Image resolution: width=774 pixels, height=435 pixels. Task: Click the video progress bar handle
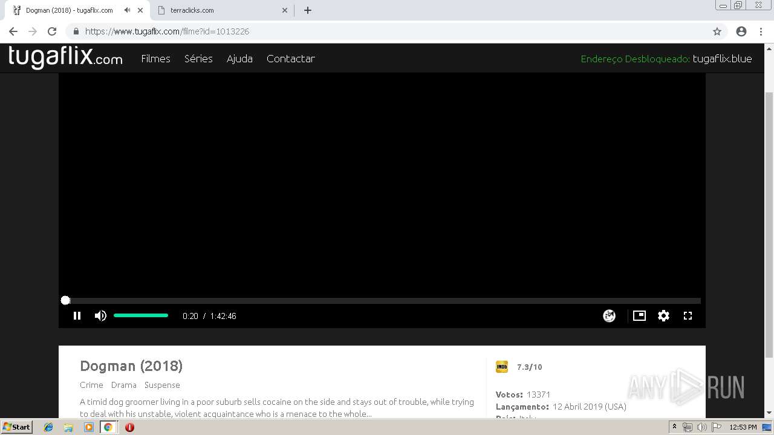pyautogui.click(x=65, y=300)
